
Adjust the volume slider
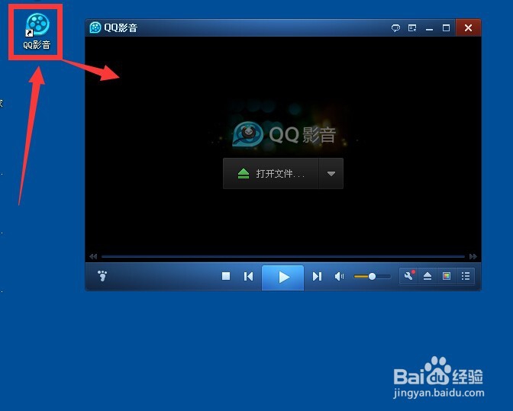click(373, 276)
